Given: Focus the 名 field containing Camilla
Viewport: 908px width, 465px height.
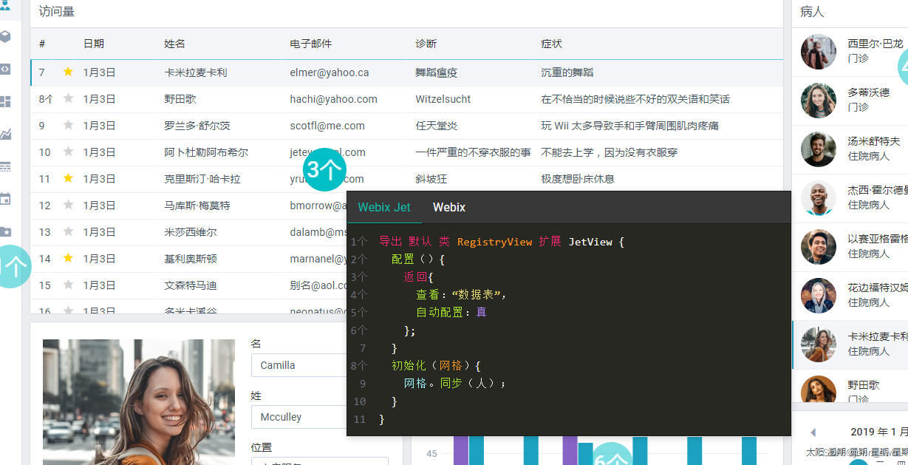Looking at the screenshot, I should (298, 365).
